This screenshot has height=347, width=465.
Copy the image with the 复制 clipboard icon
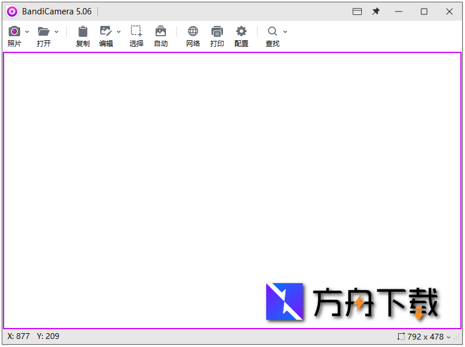click(82, 32)
